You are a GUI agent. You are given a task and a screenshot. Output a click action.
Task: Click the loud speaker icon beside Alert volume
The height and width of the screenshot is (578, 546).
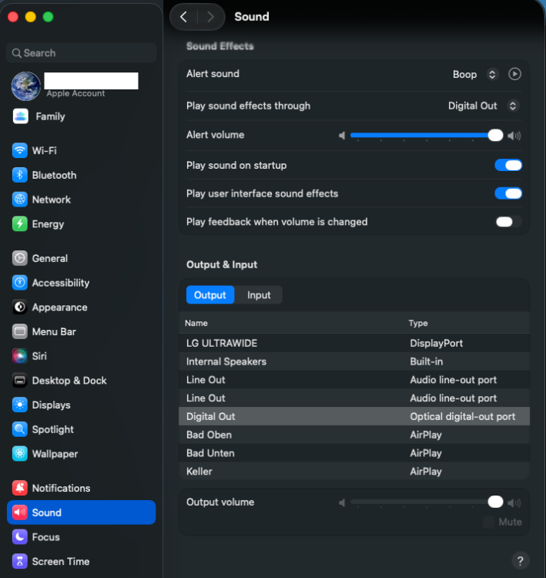514,136
